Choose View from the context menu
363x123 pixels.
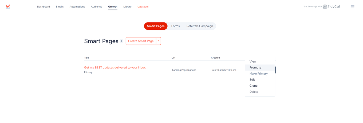pyautogui.click(x=260, y=61)
